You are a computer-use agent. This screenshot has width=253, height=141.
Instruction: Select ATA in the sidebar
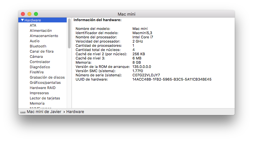(33, 25)
